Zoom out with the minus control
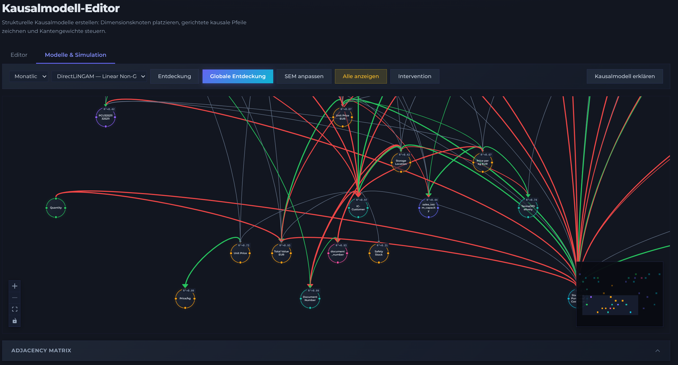This screenshot has width=678, height=365. click(x=14, y=298)
